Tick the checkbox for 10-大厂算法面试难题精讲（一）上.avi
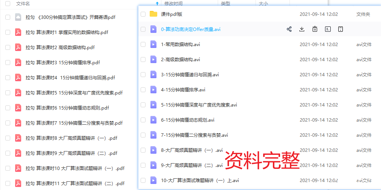 143,180
